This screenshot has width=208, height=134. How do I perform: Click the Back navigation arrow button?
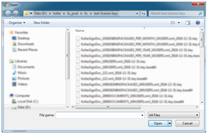(8, 13)
